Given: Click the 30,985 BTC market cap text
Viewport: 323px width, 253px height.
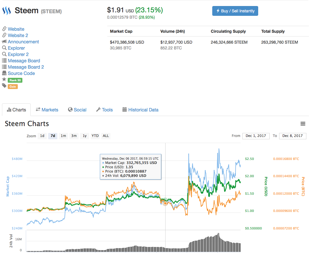Looking at the screenshot, I should tap(120, 48).
